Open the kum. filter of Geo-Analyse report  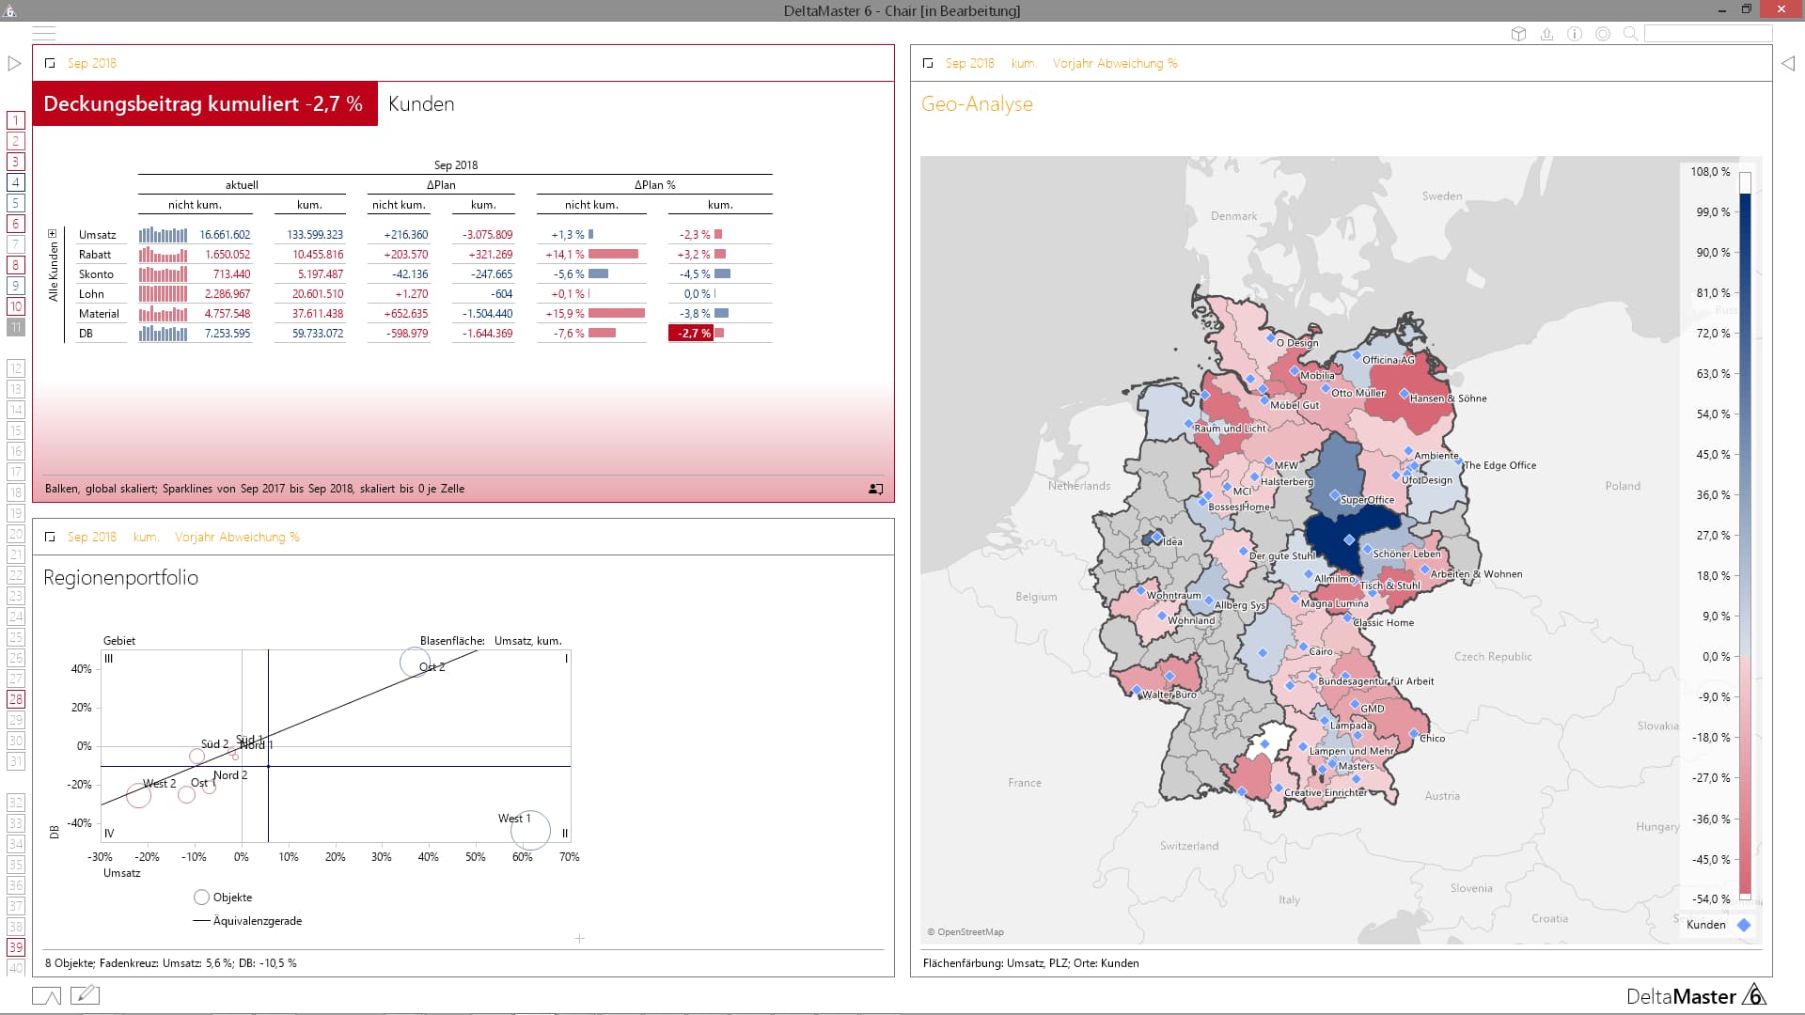(1024, 64)
